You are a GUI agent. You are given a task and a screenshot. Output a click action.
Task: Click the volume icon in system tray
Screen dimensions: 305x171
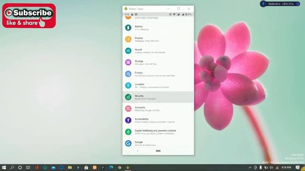[271, 168]
